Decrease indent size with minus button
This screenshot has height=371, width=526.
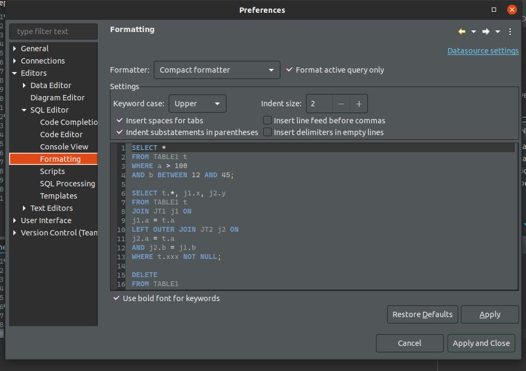tap(341, 104)
